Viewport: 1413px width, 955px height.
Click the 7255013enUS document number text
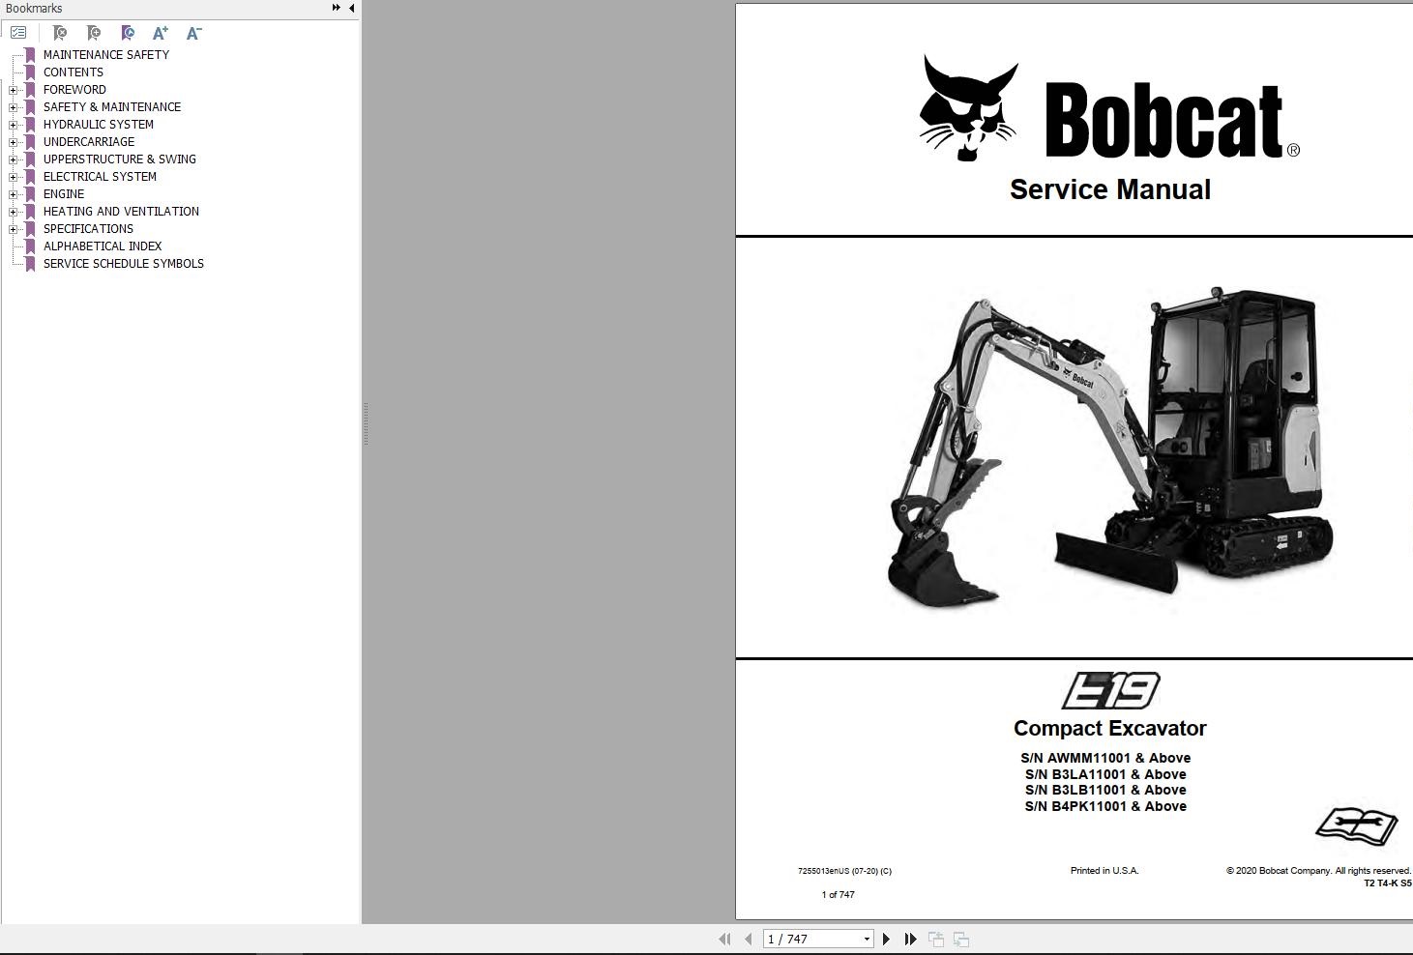pos(844,871)
